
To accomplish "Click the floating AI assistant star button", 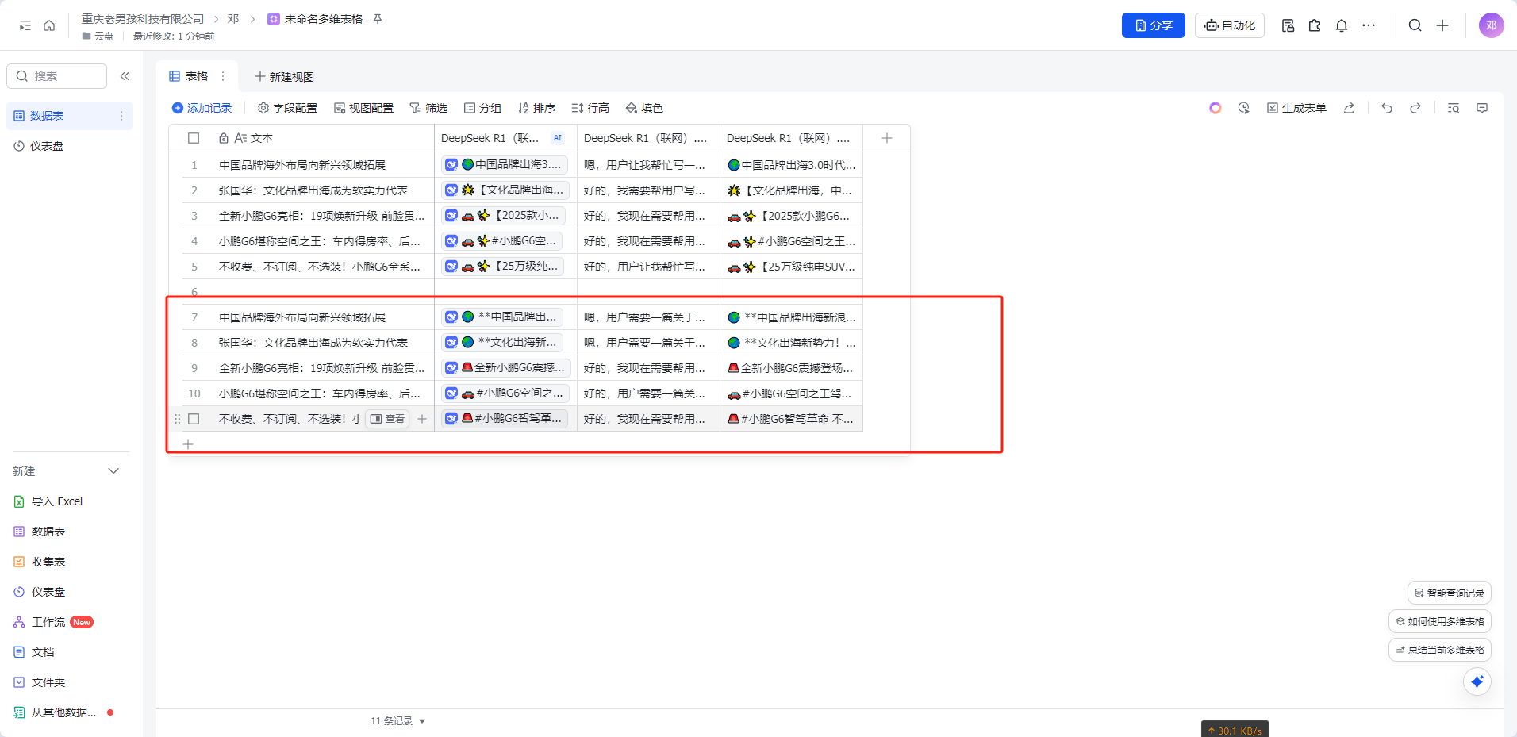I will [x=1477, y=681].
